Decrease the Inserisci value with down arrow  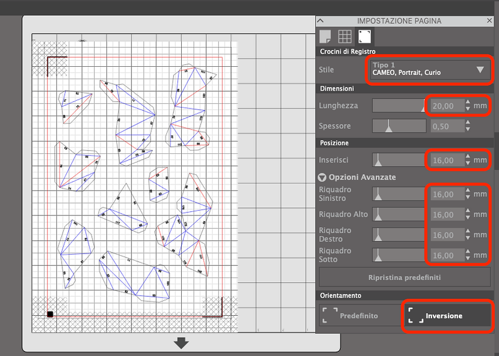468,163
